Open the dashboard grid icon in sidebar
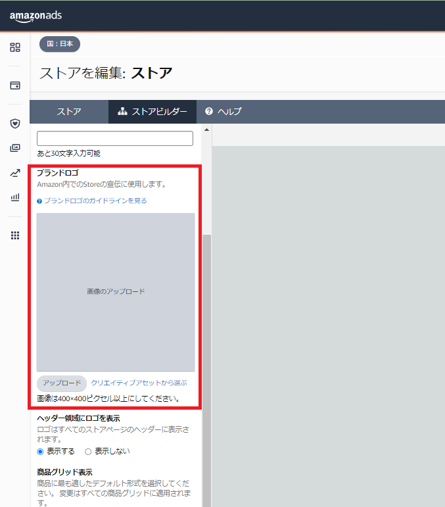 pyautogui.click(x=15, y=47)
